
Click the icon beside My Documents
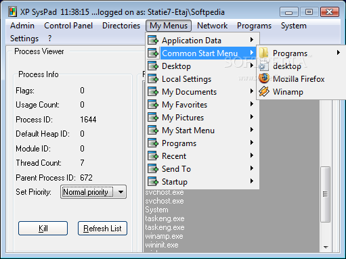(x=153, y=91)
